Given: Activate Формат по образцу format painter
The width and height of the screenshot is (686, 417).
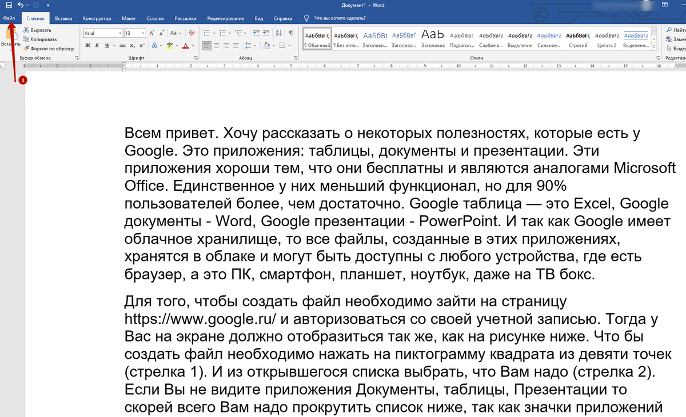Looking at the screenshot, I should click(49, 49).
